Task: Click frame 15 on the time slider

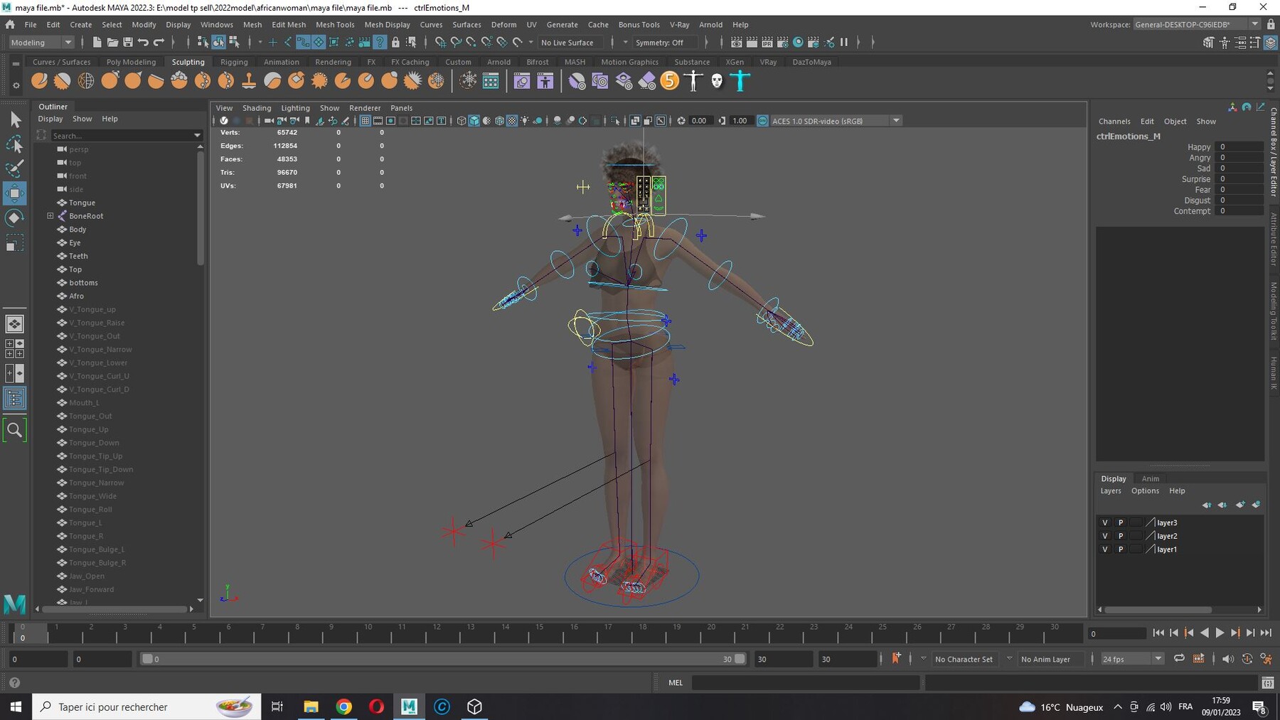Action: tap(540, 632)
